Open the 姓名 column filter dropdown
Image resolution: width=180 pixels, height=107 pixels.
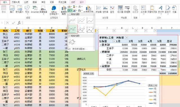[x=10, y=31]
